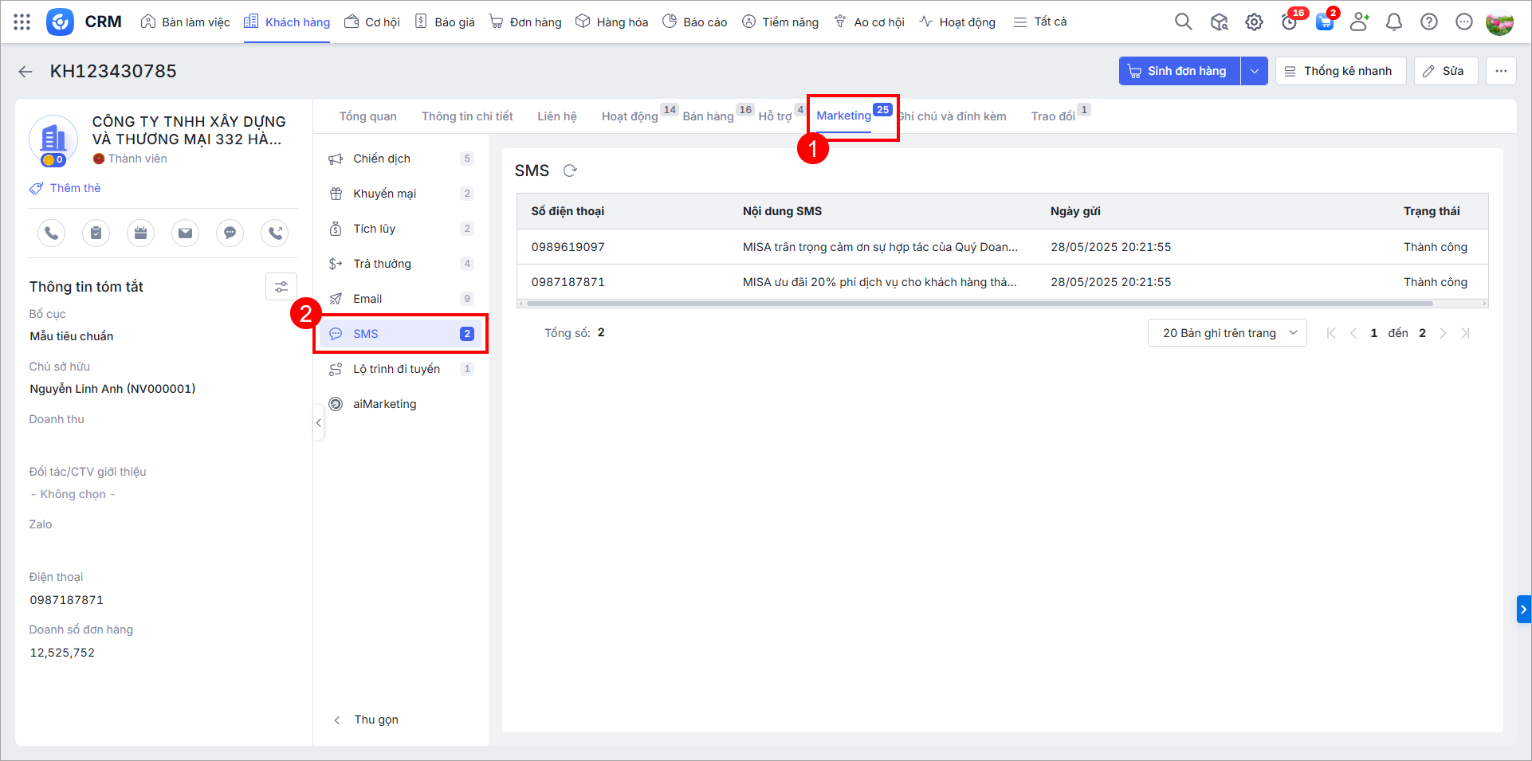The width and height of the screenshot is (1532, 761).
Task: Click the phone call icon in customer panel
Action: click(52, 233)
